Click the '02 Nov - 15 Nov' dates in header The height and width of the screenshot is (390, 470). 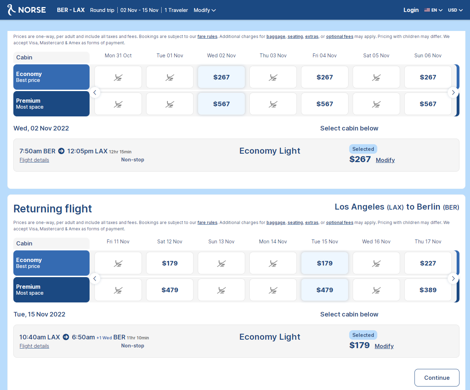click(x=139, y=10)
